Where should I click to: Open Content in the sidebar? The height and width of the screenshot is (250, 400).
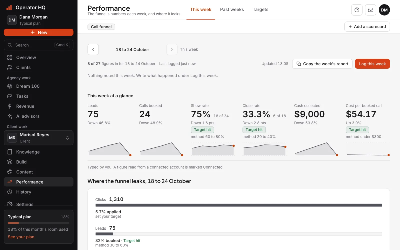38,172
